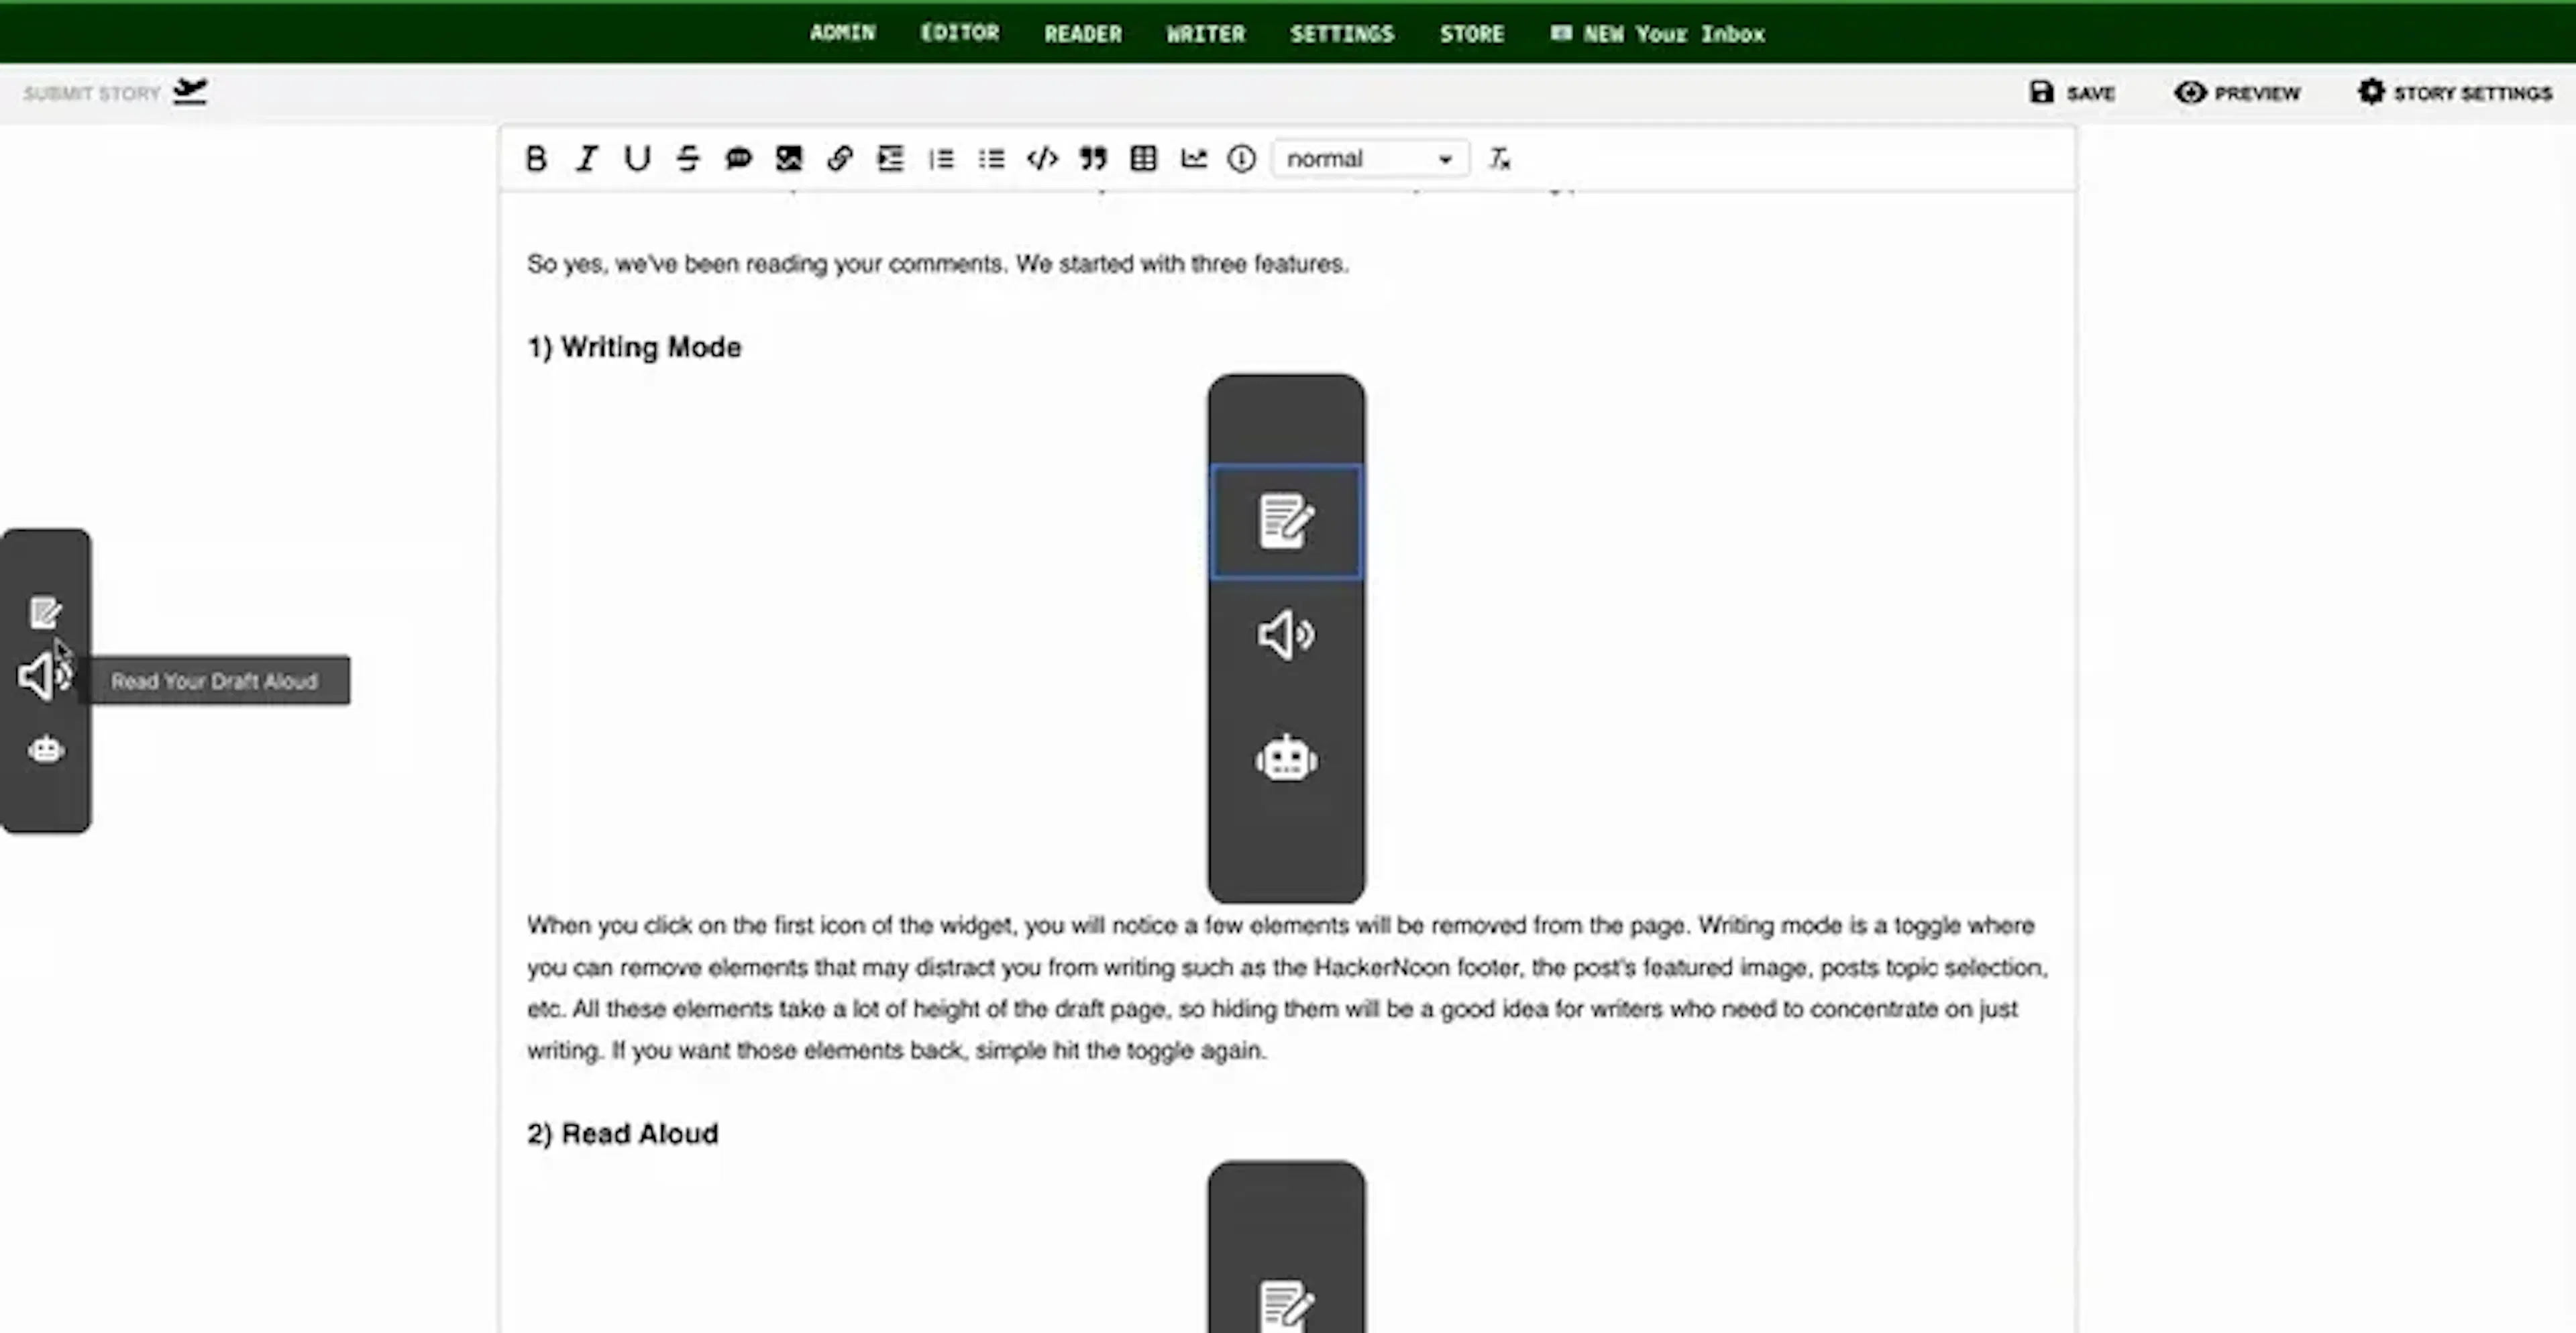This screenshot has width=2576, height=1333.
Task: Toggle italic formatting in the editor toolbar
Action: (587, 158)
